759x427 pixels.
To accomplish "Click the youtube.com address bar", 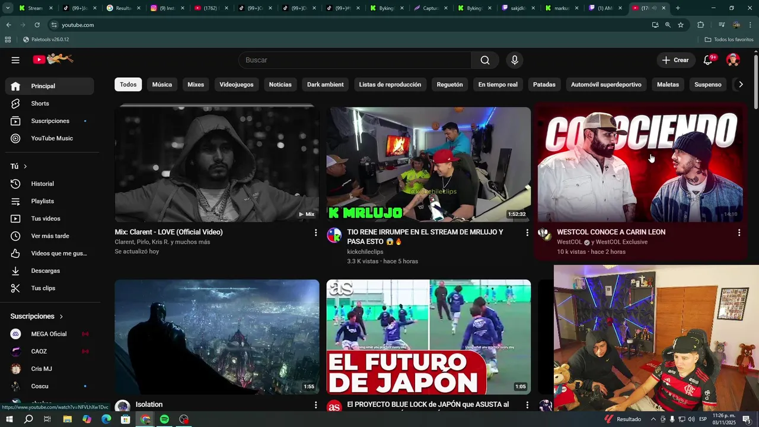I will pos(349,25).
